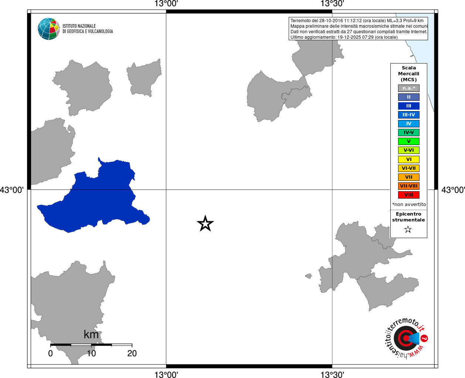Click the haisentitoilterremoto.it target logo
The image size is (465, 378).
(x=406, y=338)
